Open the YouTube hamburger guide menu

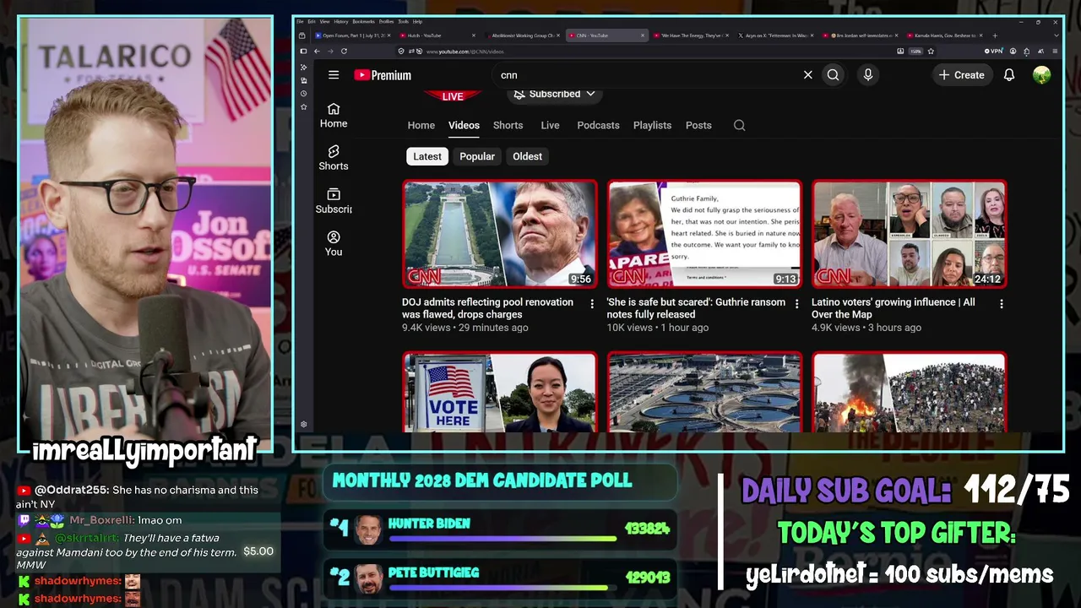[334, 75]
